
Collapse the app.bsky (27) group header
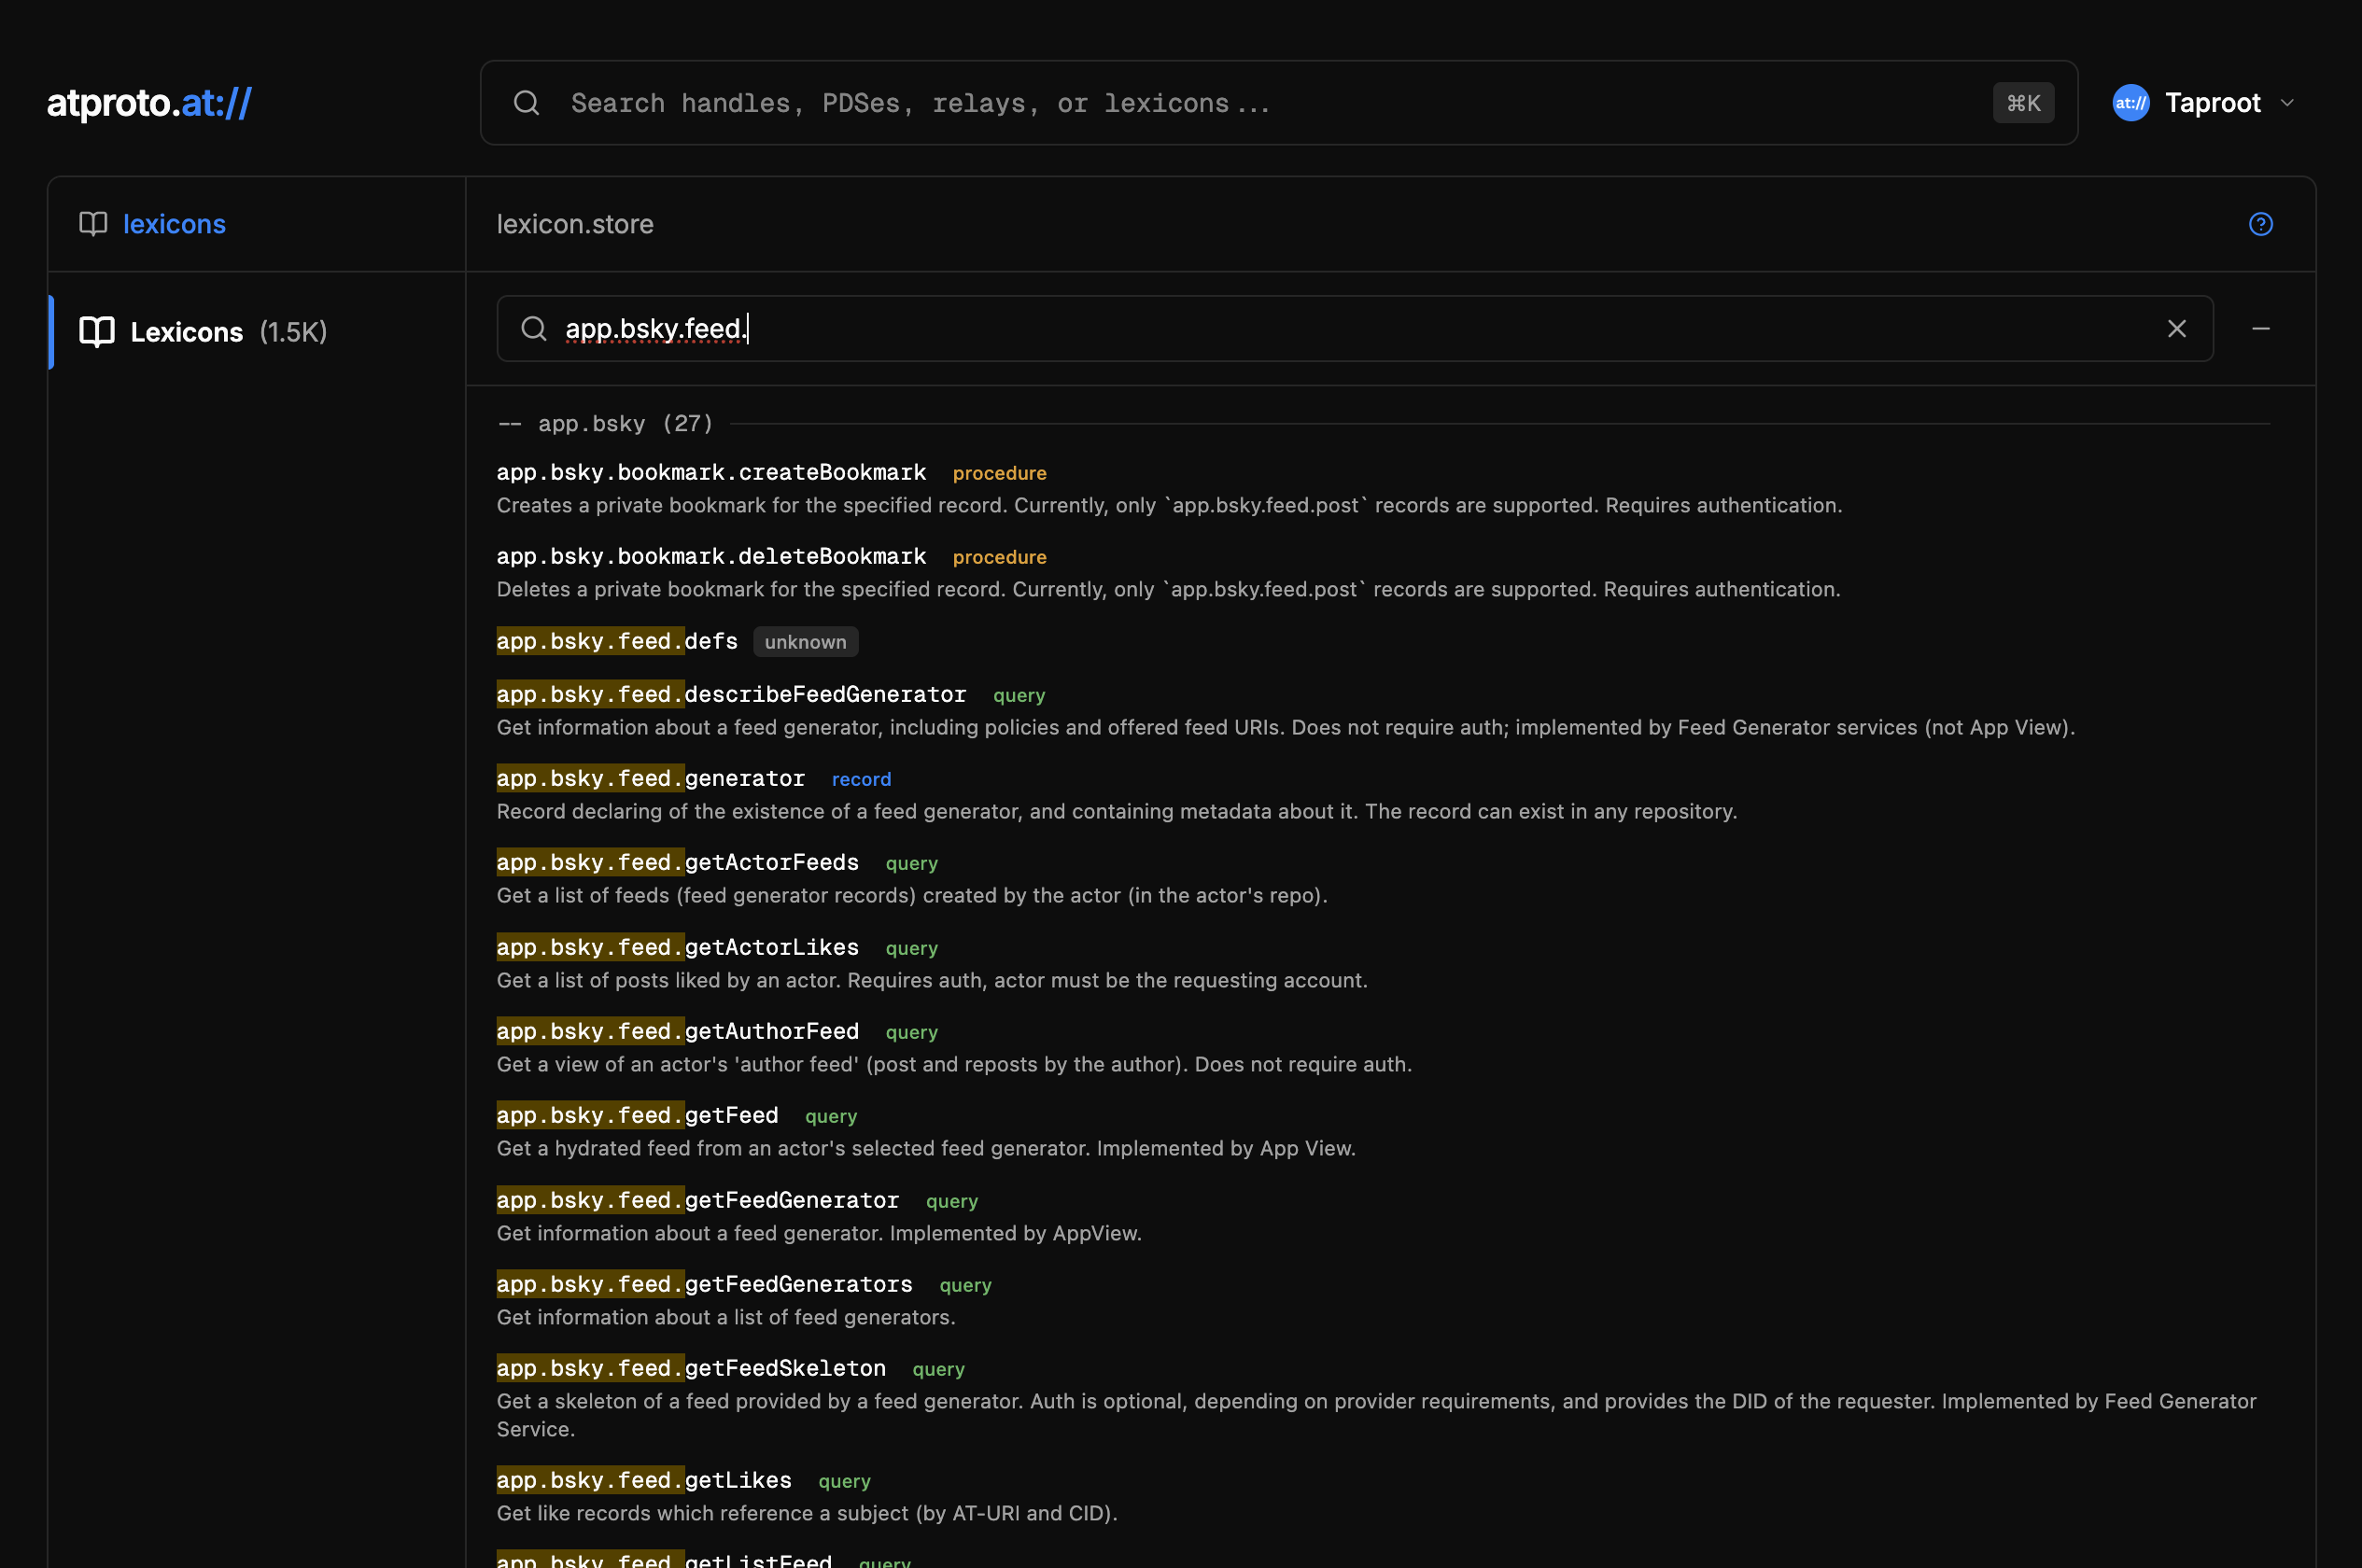[606, 424]
